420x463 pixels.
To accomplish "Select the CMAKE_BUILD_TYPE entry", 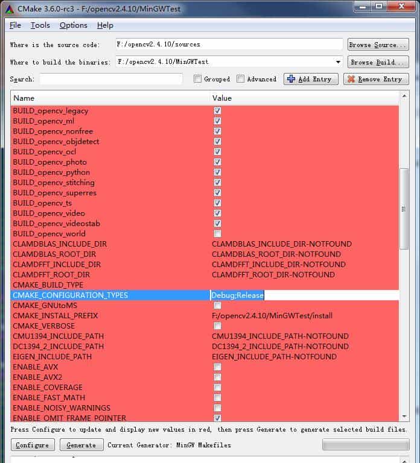I will pos(48,285).
